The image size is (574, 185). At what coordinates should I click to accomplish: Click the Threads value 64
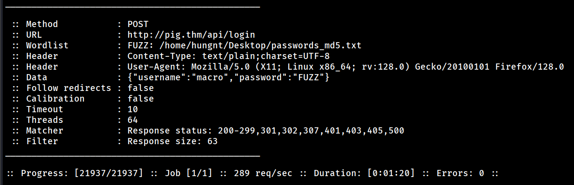[x=132, y=120]
